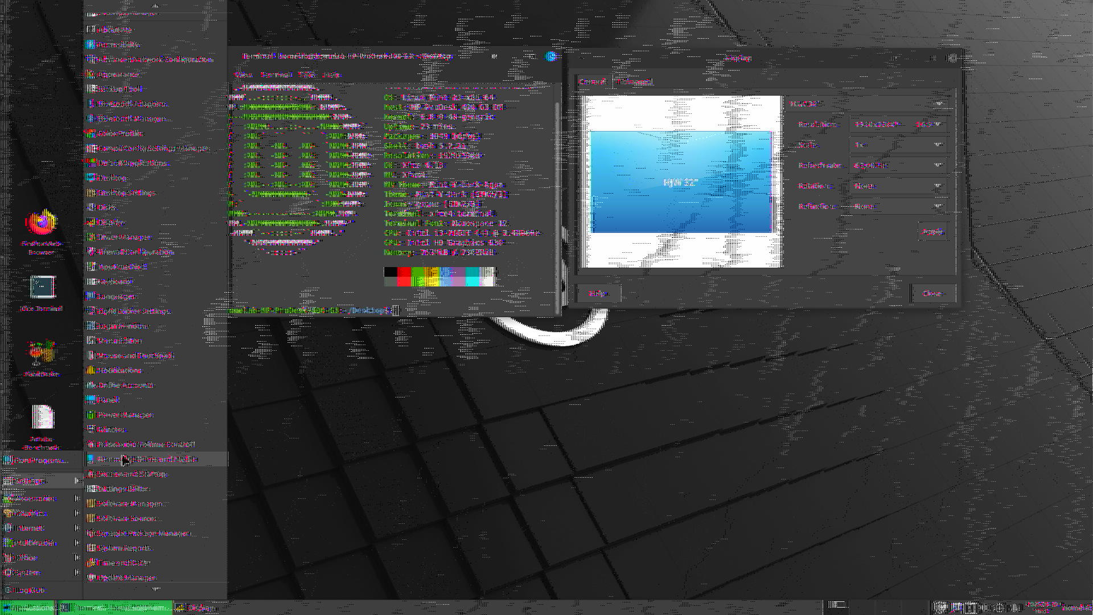Select the monitor preview thumbnail

click(681, 182)
